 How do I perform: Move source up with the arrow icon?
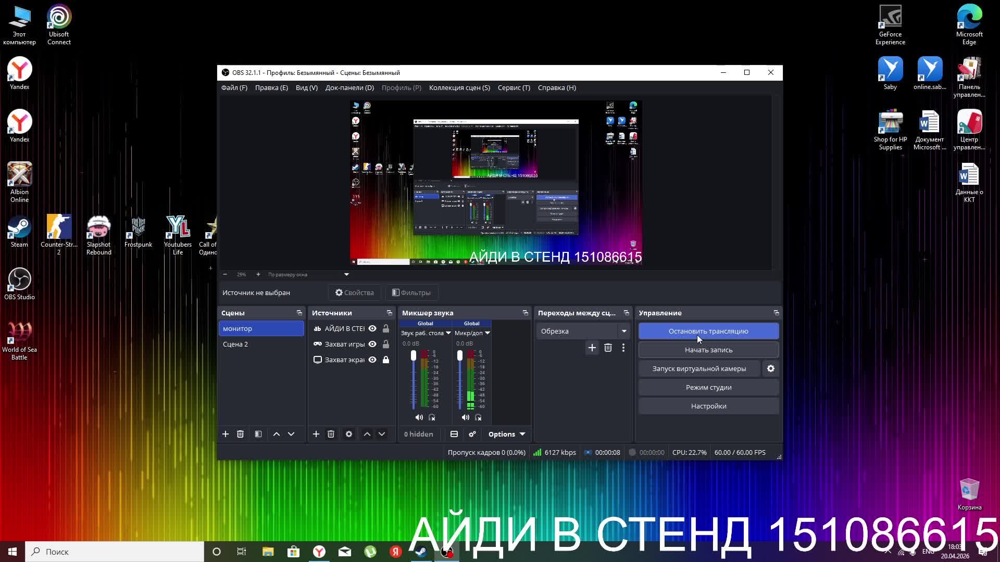[x=367, y=434]
